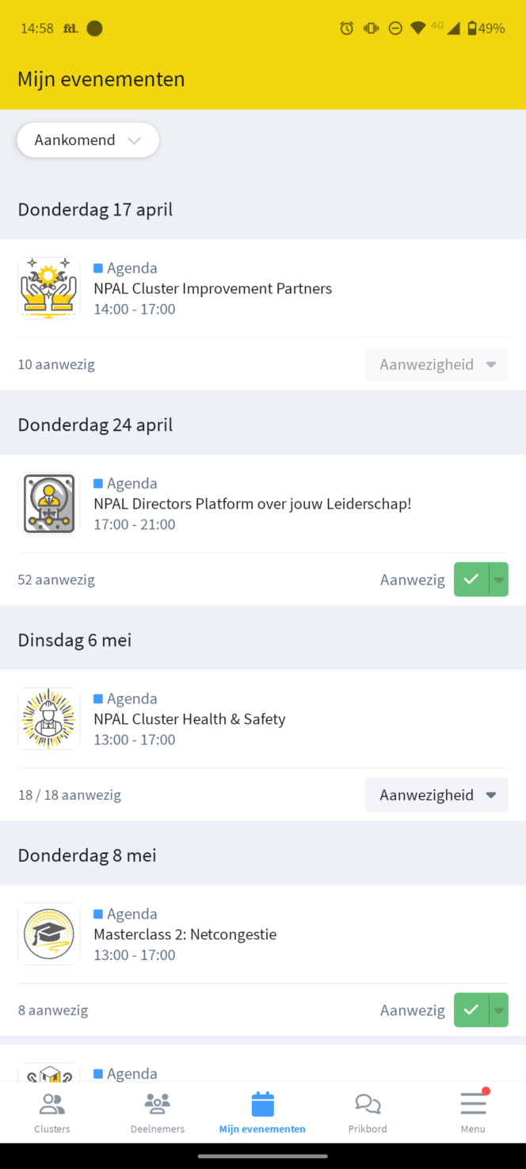Tap the Masterclass graduation cap icon

49,934
